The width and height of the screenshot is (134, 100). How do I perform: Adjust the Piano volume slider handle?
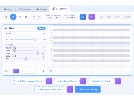tap(35, 39)
